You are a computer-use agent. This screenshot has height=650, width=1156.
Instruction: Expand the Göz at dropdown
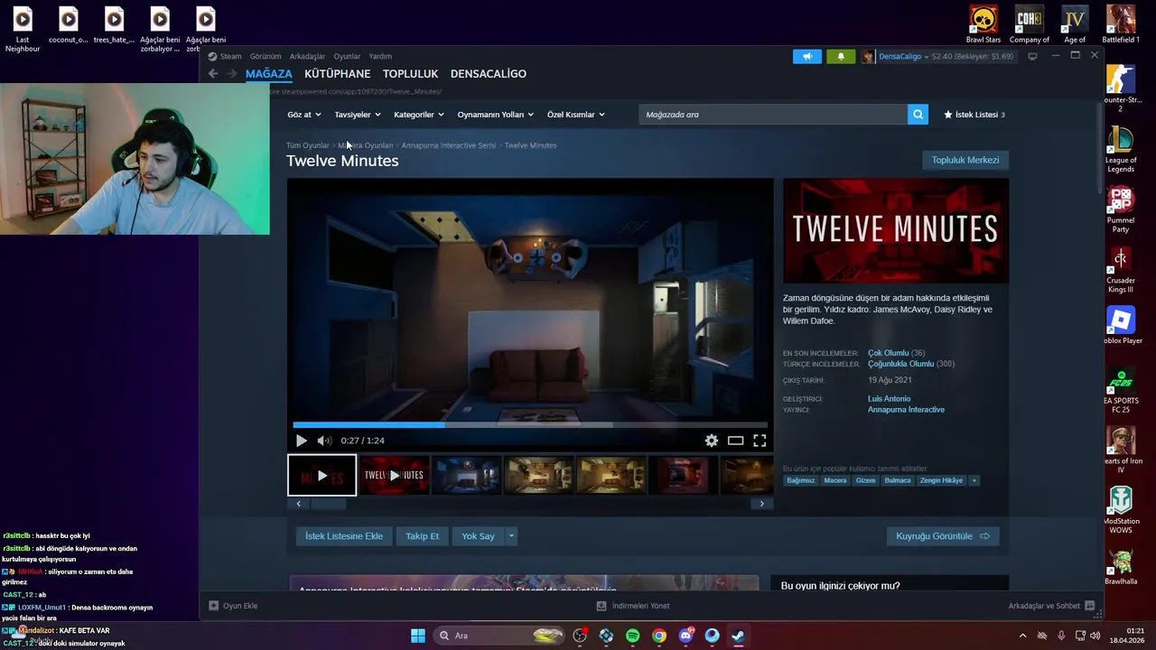tap(303, 115)
